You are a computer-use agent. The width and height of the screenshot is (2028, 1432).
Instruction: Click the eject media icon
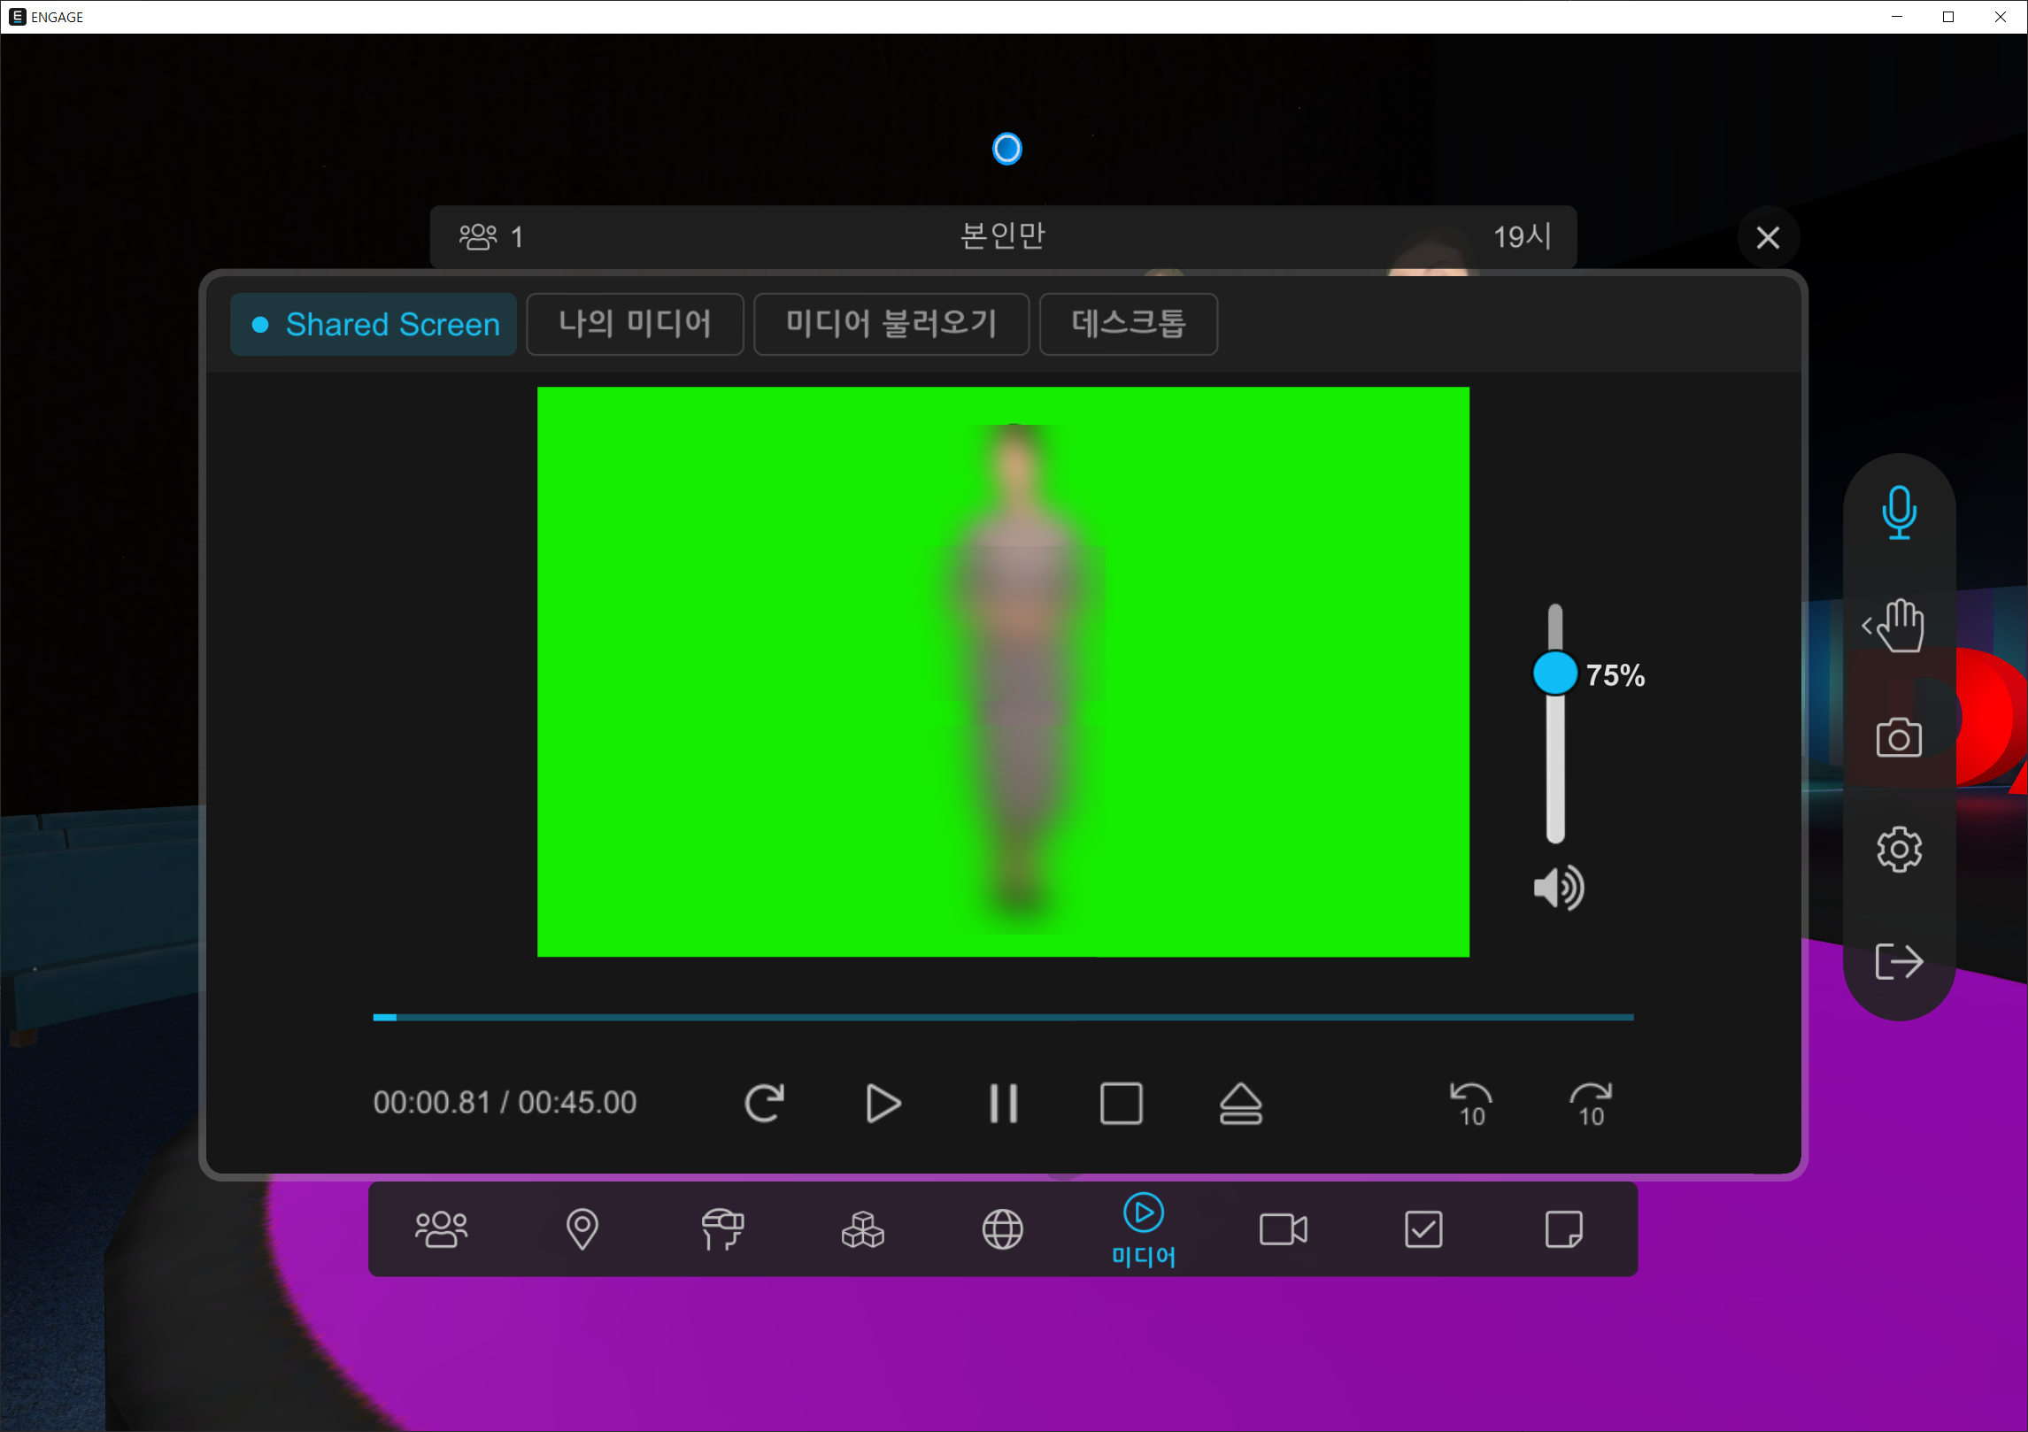tap(1240, 1104)
